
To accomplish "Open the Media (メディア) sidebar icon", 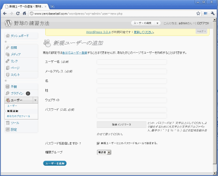I will [7, 54].
